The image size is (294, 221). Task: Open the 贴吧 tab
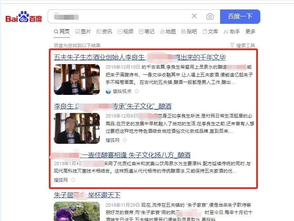(x=189, y=32)
